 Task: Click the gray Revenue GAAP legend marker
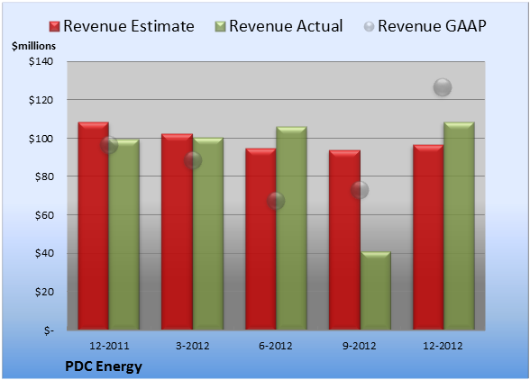(x=369, y=27)
